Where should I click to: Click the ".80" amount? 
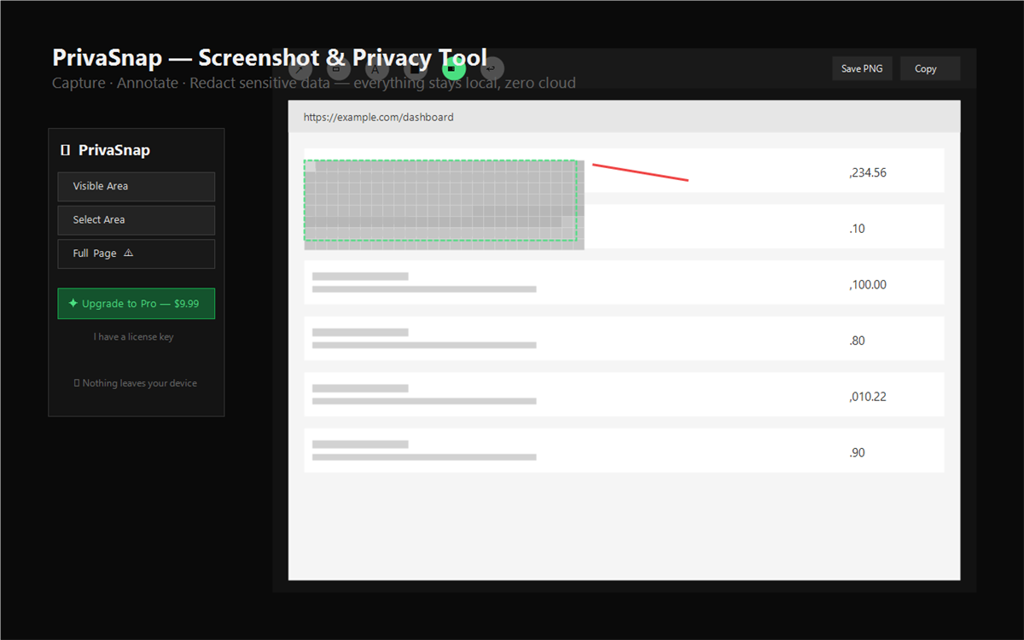tap(857, 340)
